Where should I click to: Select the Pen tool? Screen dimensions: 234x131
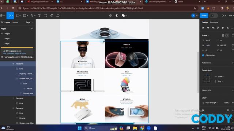pyautogui.click(x=32, y=15)
